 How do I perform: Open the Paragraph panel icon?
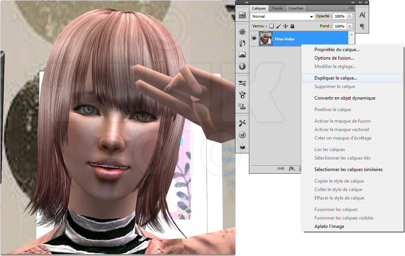(362, 27)
